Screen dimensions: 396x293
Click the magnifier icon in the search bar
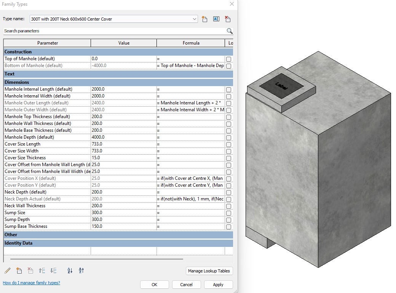pos(230,31)
